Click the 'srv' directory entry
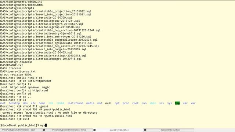Viewport: 235px width, 132px height. pyautogui.click(x=162, y=103)
